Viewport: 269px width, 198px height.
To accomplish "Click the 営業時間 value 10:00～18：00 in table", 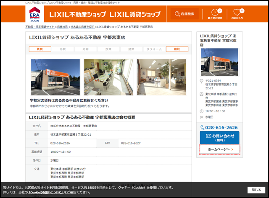I will click(x=61, y=152).
